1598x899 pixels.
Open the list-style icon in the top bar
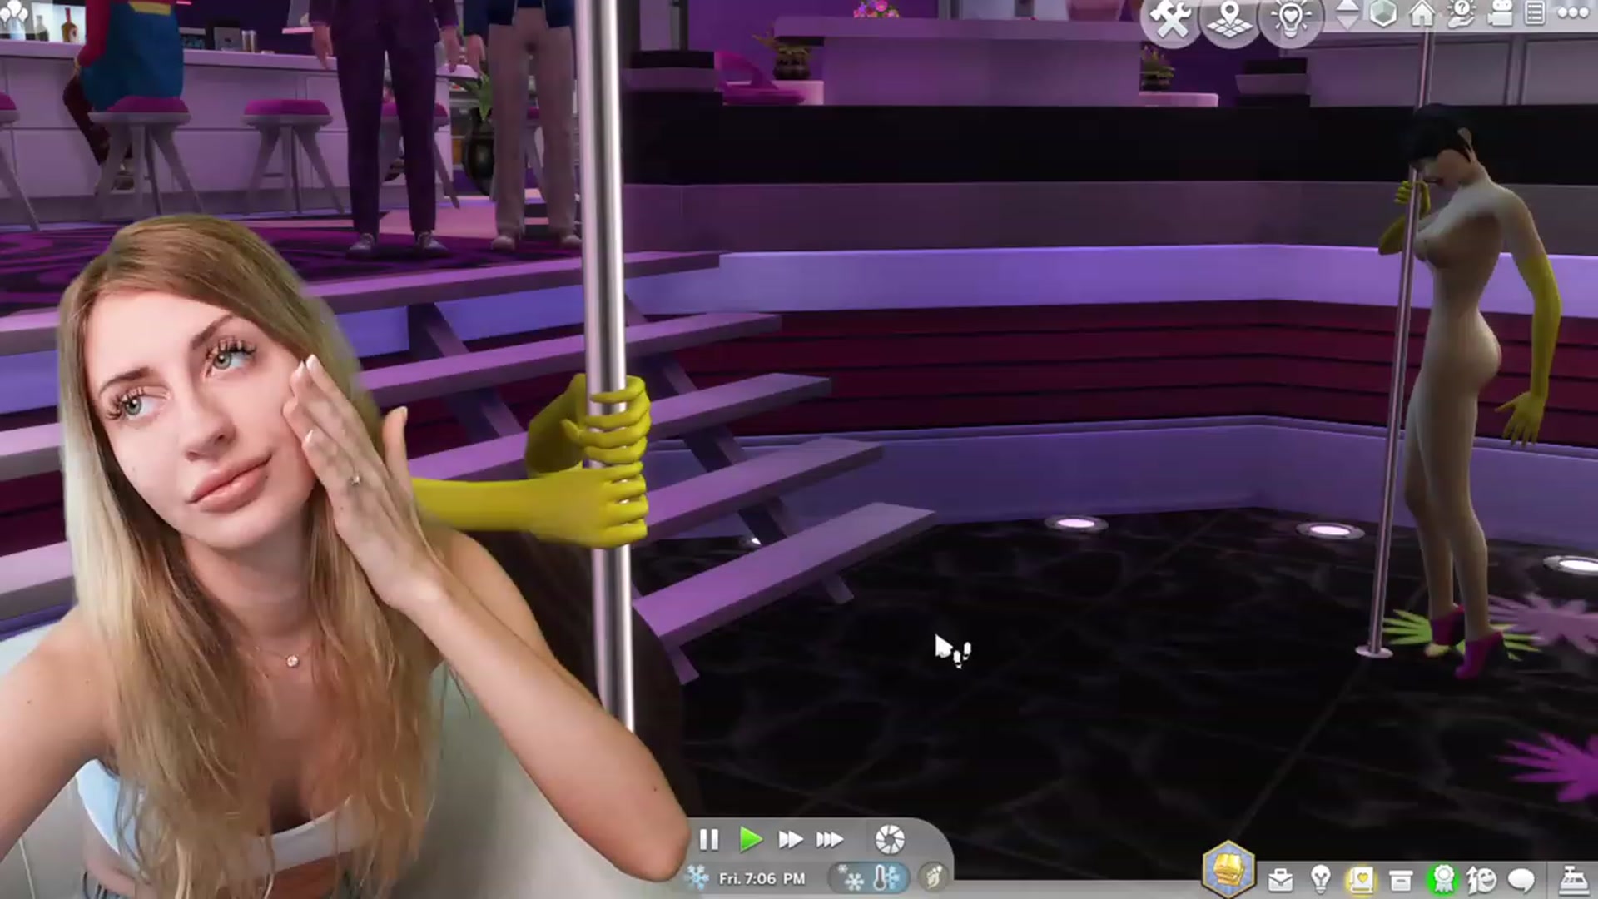pyautogui.click(x=1536, y=13)
